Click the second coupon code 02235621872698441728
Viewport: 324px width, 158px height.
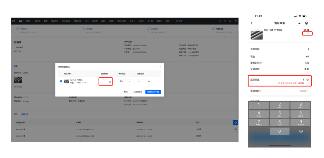(x=85, y=136)
